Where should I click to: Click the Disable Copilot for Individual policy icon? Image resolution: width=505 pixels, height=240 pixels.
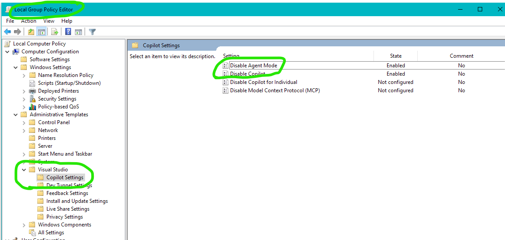tap(225, 82)
